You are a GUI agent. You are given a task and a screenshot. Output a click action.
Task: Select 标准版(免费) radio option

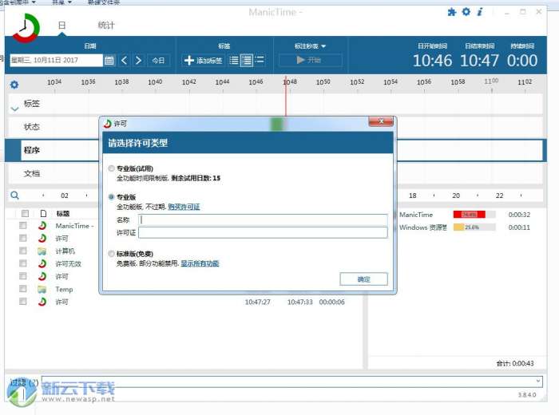point(111,254)
